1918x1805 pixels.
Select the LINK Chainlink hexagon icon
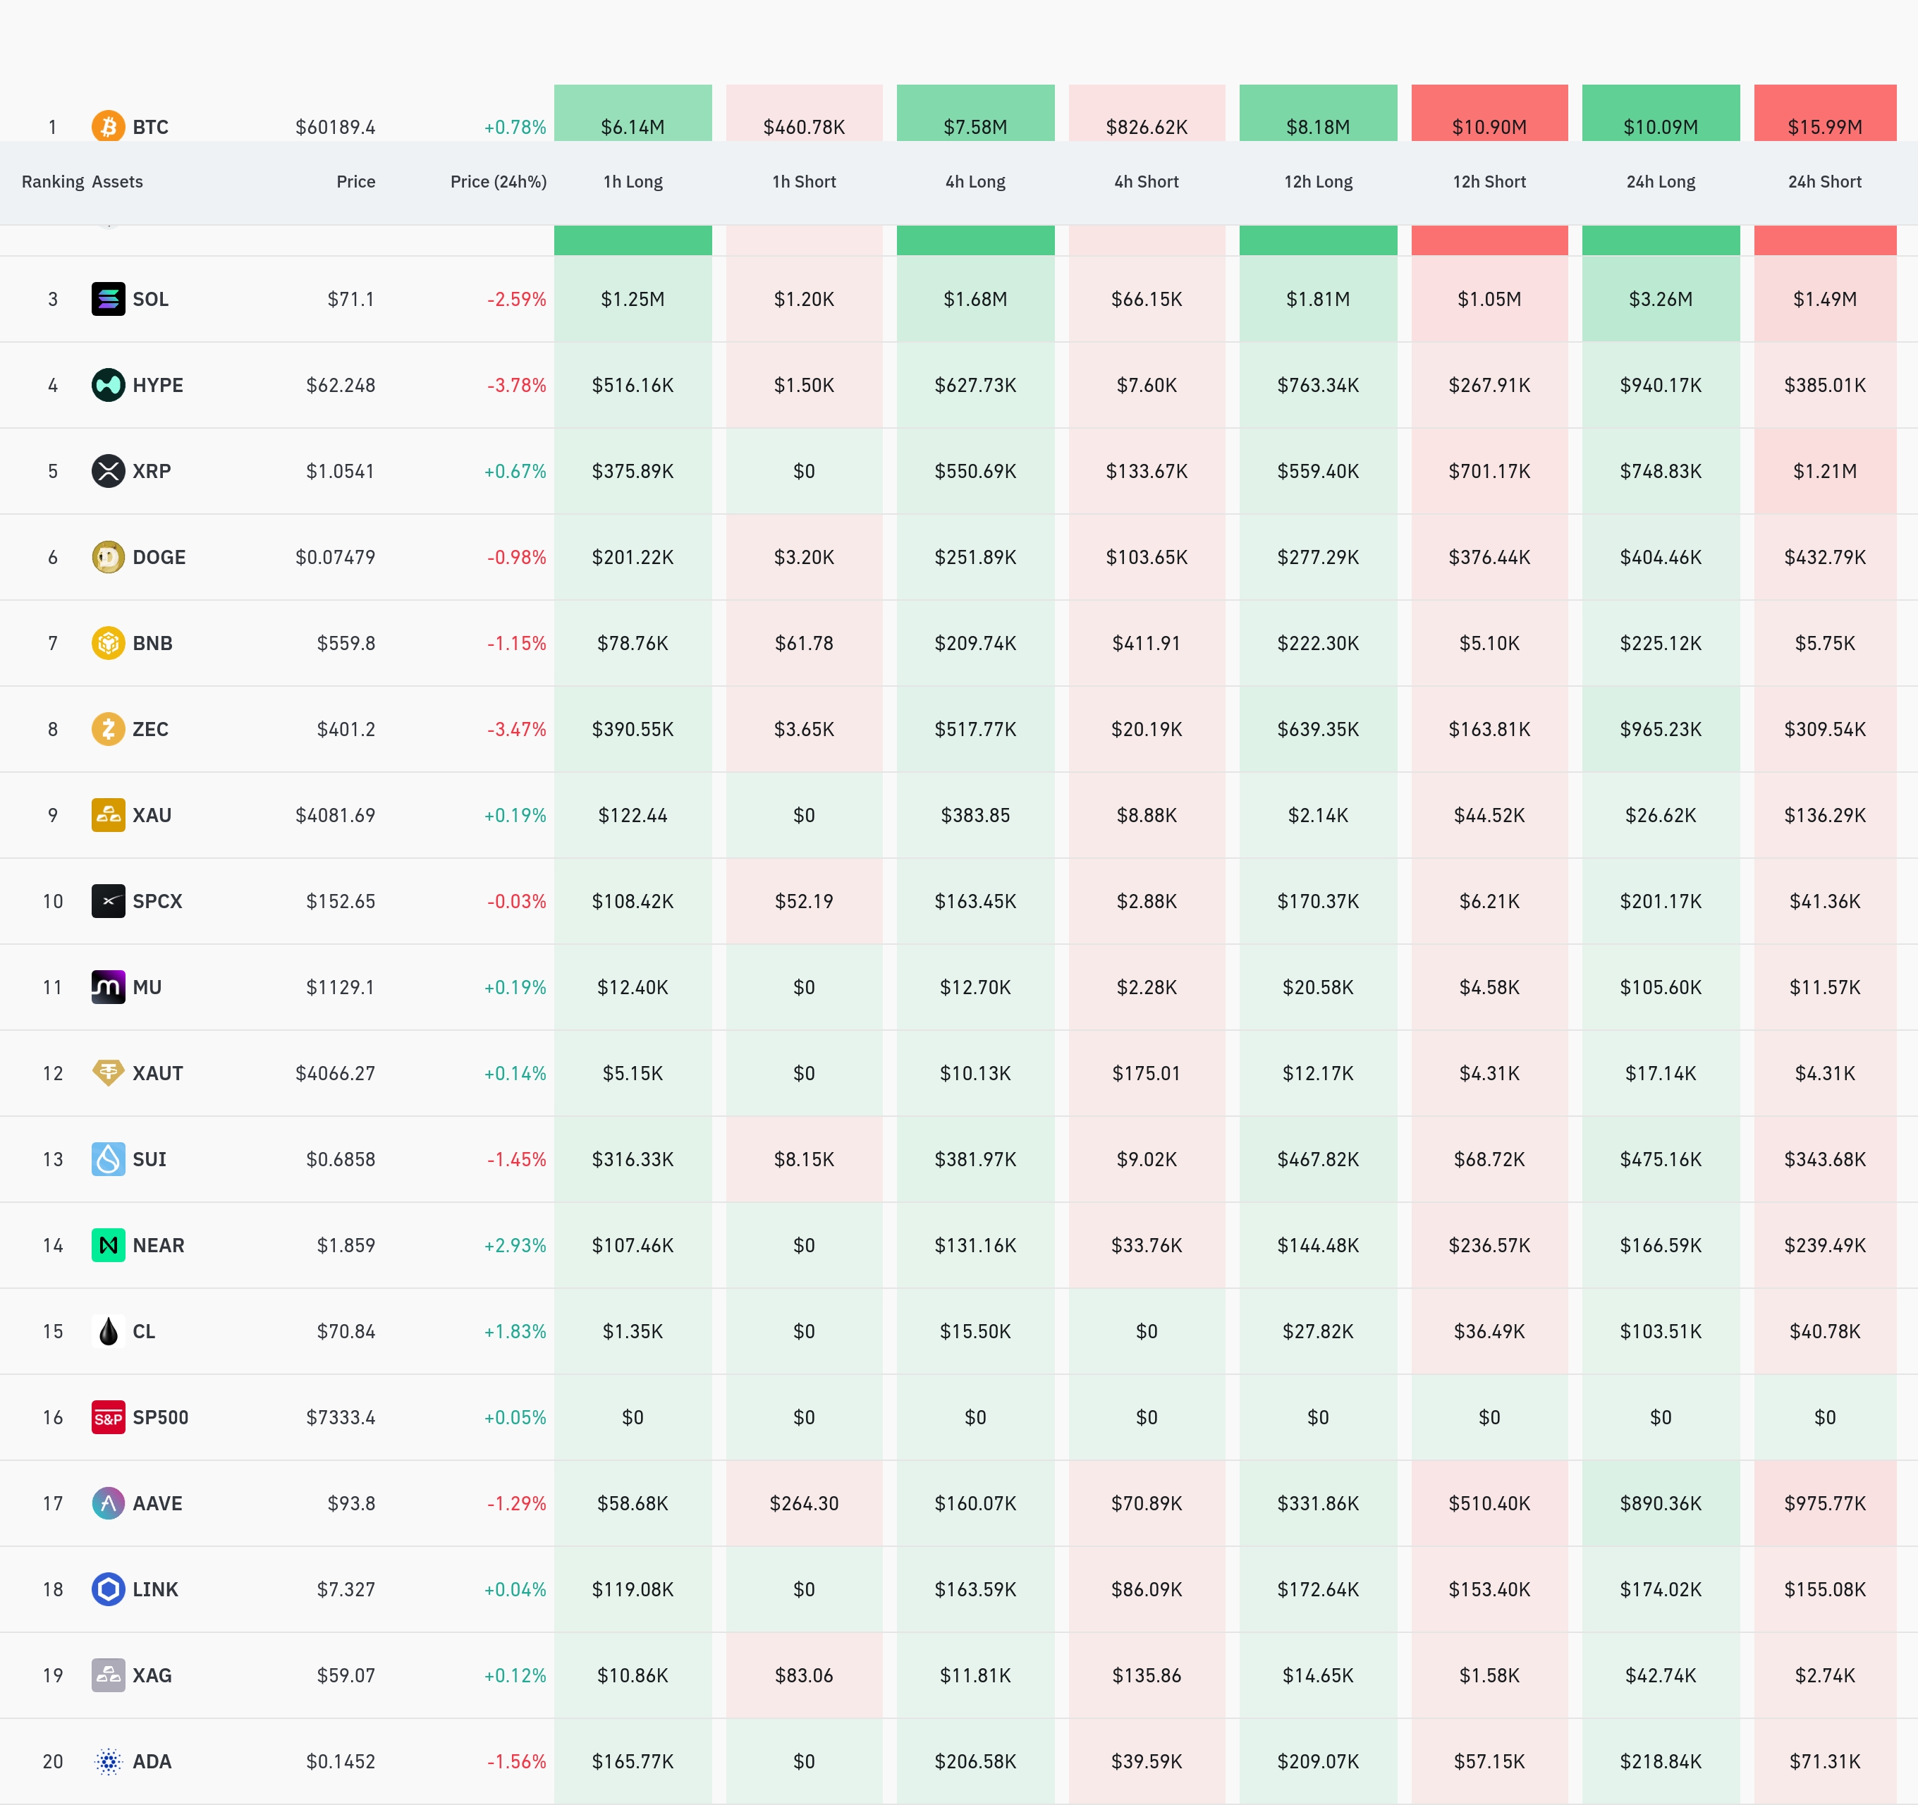tap(108, 1589)
